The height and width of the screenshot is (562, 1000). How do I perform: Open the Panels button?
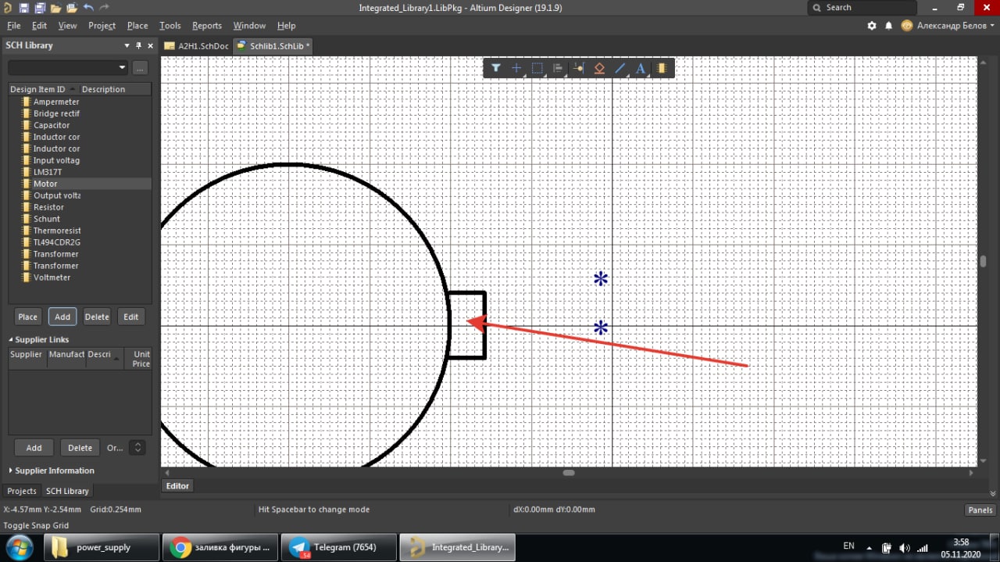tap(980, 510)
